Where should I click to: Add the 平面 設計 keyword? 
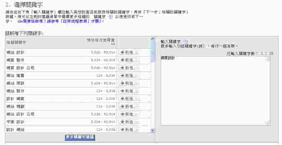click(129, 122)
